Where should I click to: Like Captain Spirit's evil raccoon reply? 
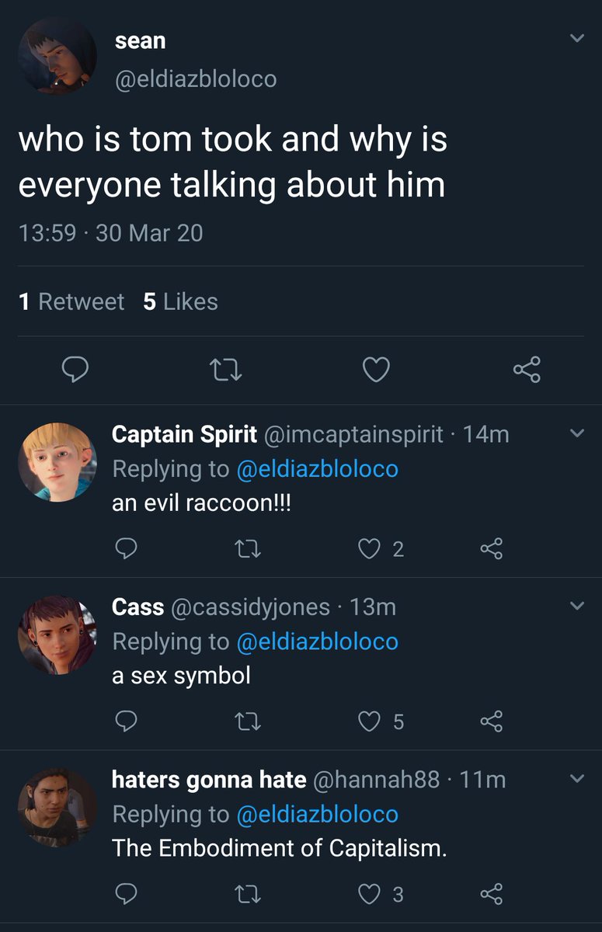pos(367,550)
